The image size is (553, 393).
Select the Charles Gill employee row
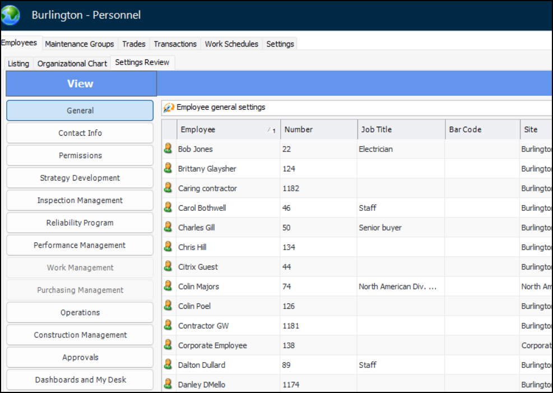click(197, 228)
